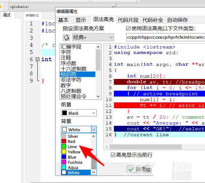Click preview line 15 selected text sample
The image size is (205, 183).
[x=159, y=129]
